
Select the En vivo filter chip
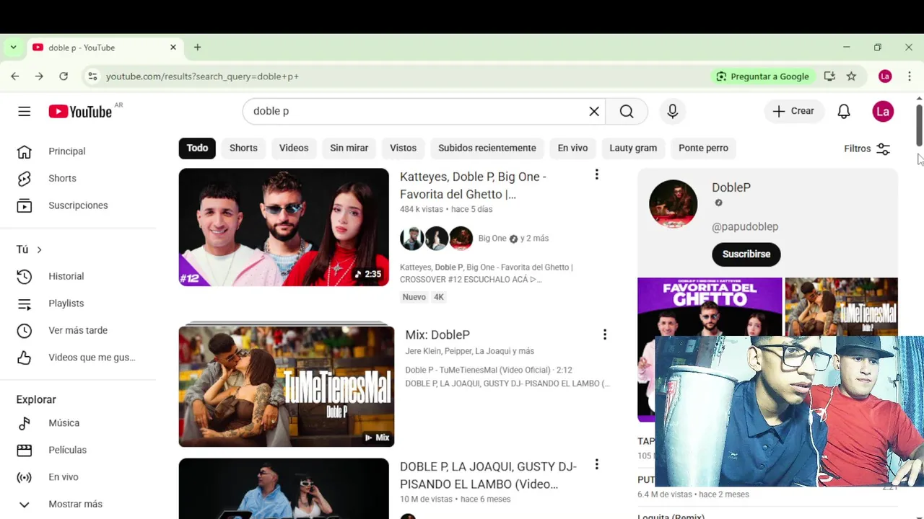pos(572,148)
